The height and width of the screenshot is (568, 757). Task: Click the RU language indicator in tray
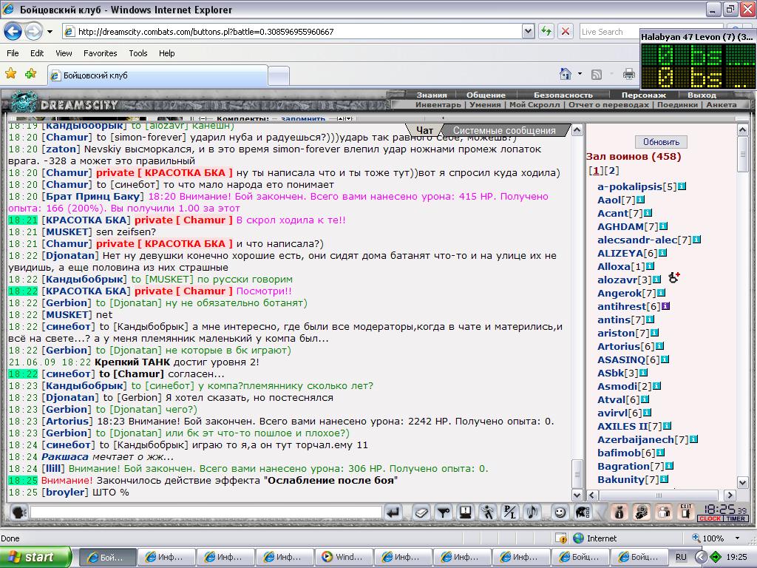[681, 557]
